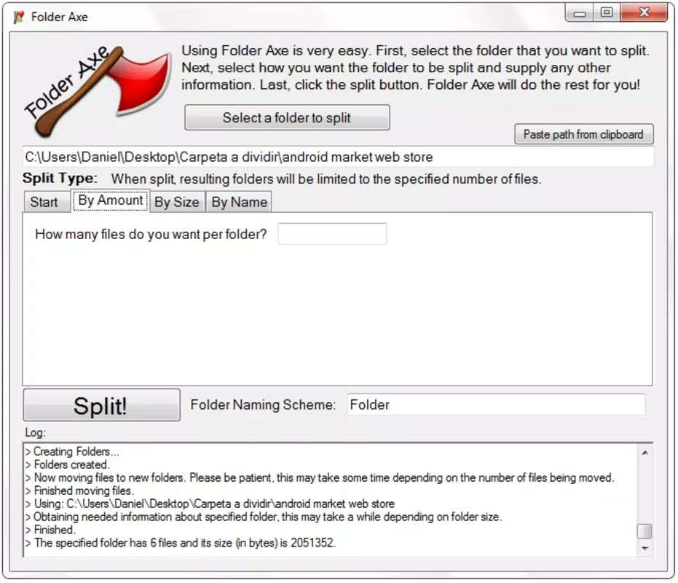Click log line '> Folders created.'

click(x=68, y=464)
